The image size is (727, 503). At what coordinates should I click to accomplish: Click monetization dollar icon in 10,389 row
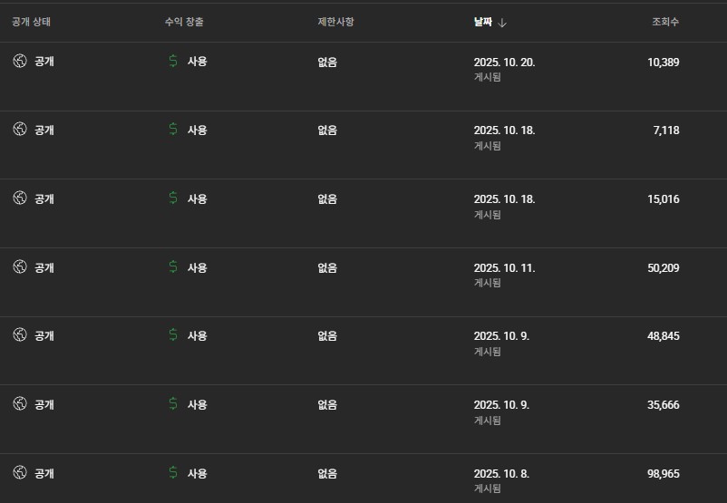pos(173,61)
